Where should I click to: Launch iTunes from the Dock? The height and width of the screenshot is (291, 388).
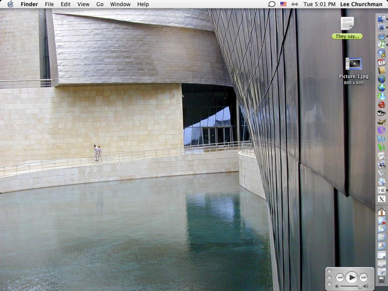382,45
